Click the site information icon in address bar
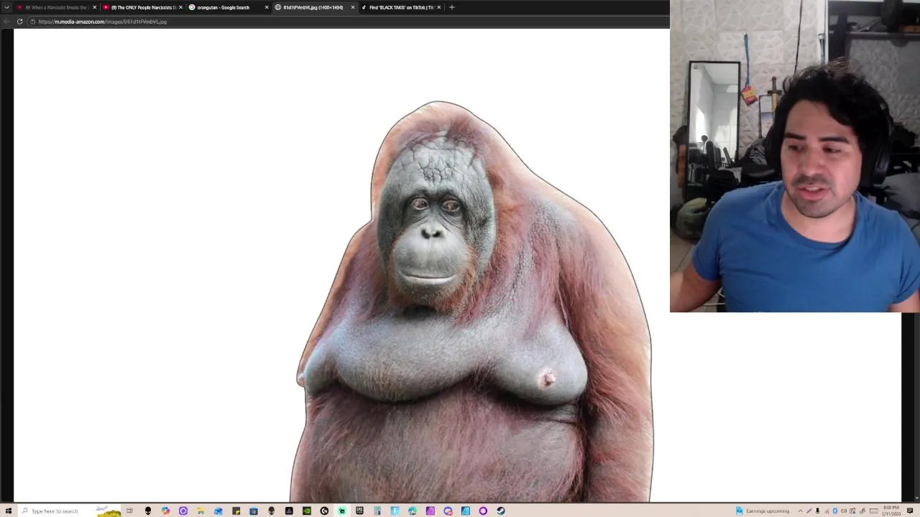This screenshot has height=517, width=920. pos(32,22)
